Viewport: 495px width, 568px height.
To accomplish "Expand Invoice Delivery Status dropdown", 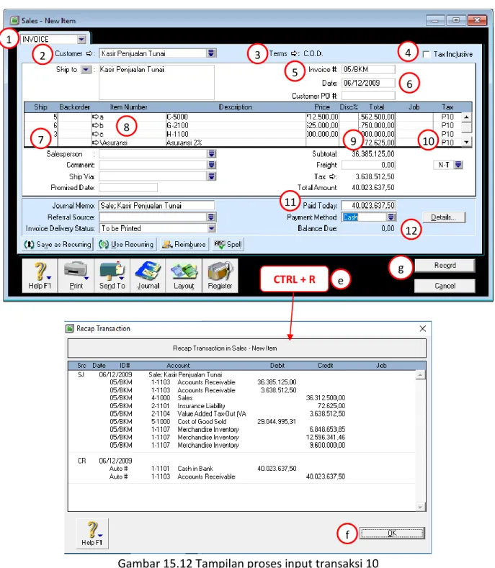I will [211, 228].
